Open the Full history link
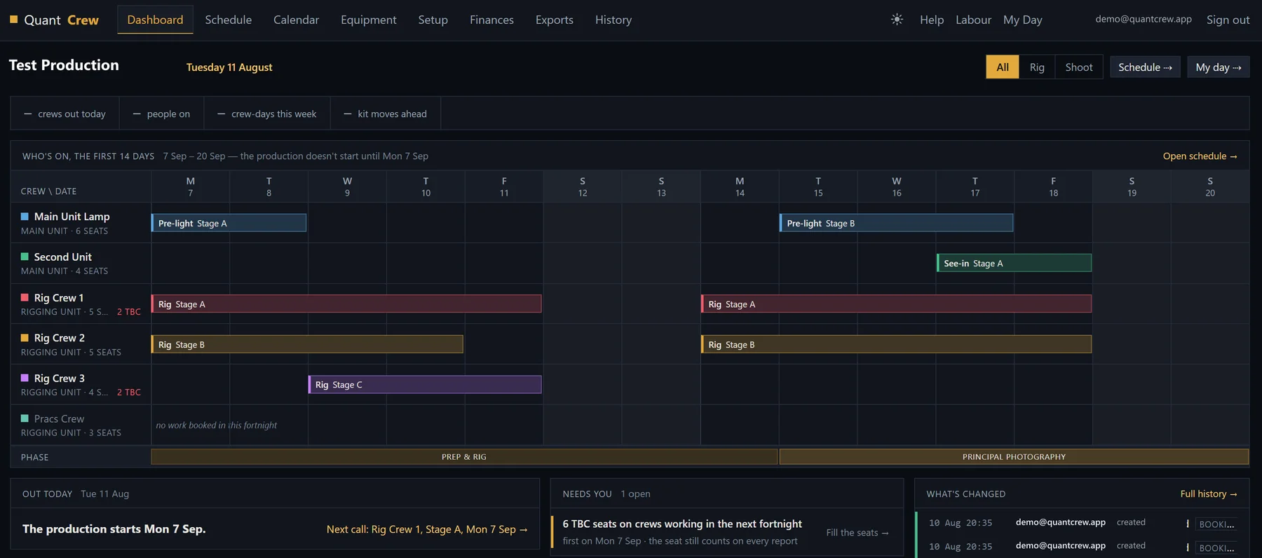This screenshot has width=1262, height=558. (x=1209, y=494)
